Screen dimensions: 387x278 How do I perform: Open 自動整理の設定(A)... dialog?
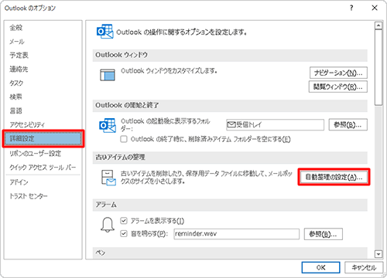click(x=334, y=177)
